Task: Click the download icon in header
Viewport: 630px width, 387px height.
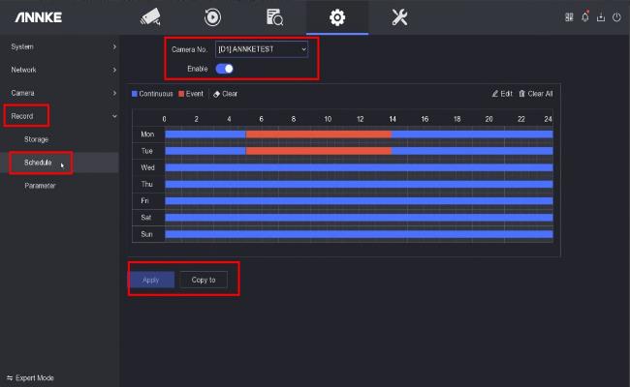Action: [602, 16]
